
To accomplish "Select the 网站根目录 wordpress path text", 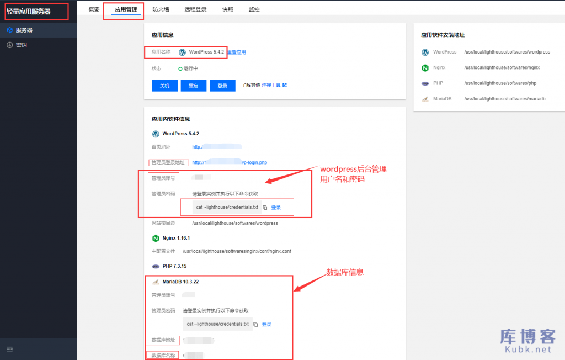I will (235, 223).
